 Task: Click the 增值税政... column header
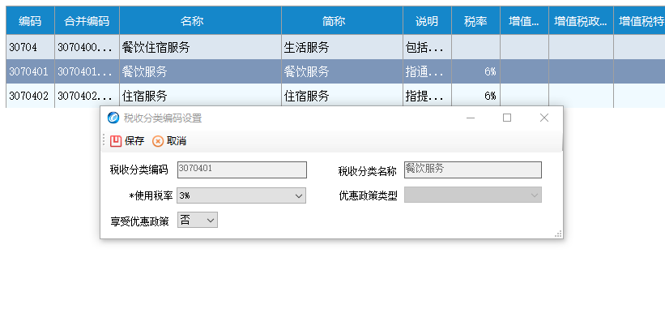tap(581, 21)
